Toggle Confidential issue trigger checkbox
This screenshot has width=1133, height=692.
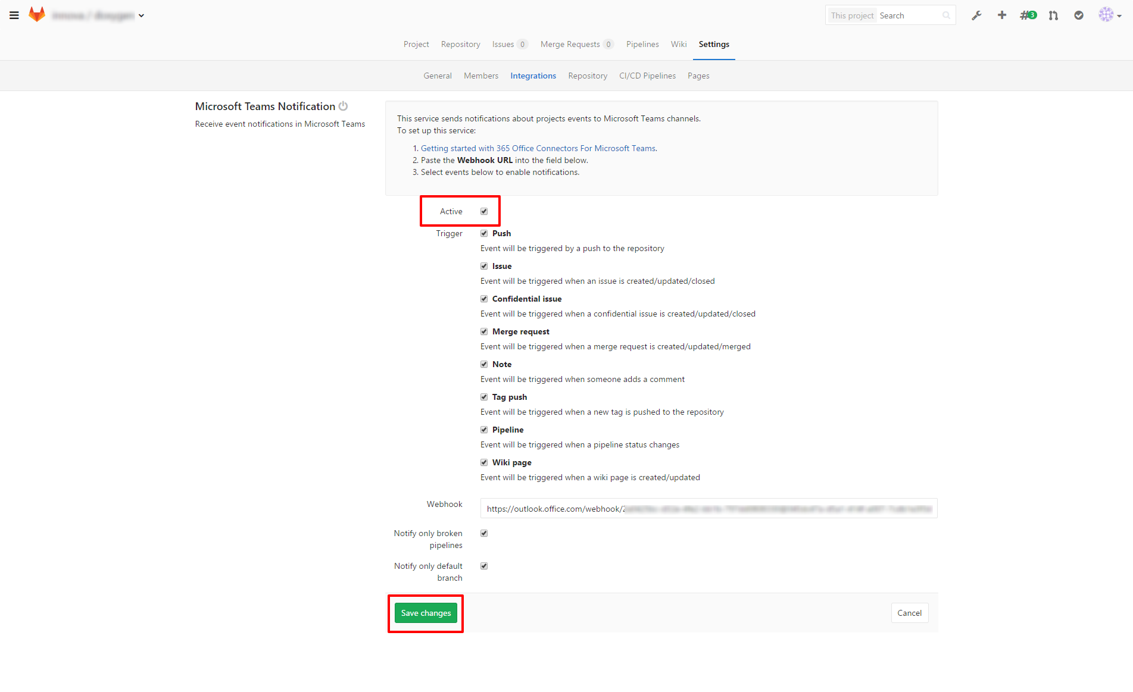[484, 299]
